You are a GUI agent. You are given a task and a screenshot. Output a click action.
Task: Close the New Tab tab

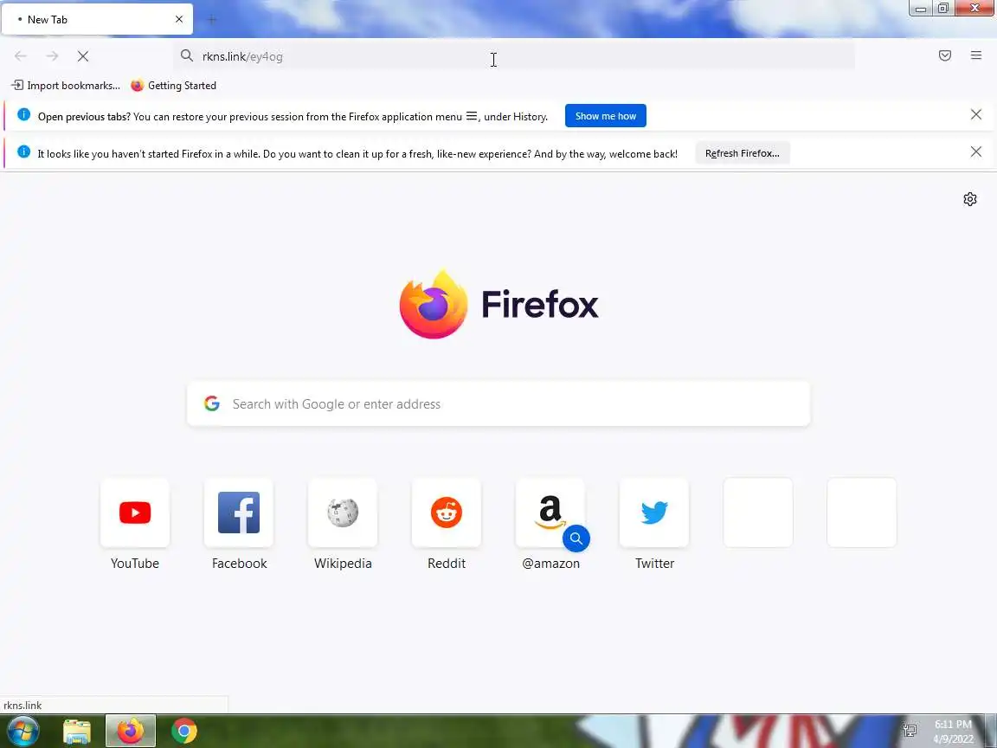click(179, 19)
